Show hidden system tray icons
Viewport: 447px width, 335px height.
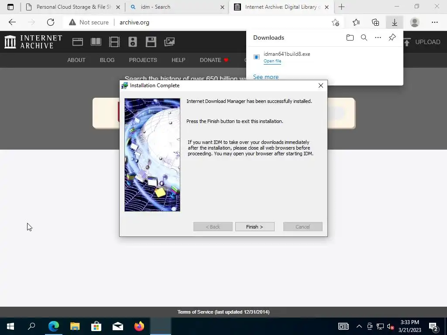pyautogui.click(x=359, y=326)
